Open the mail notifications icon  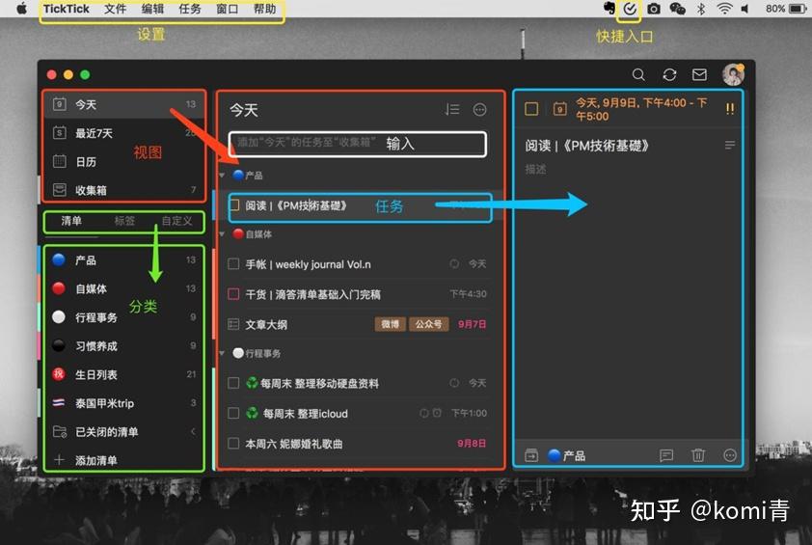coord(699,75)
